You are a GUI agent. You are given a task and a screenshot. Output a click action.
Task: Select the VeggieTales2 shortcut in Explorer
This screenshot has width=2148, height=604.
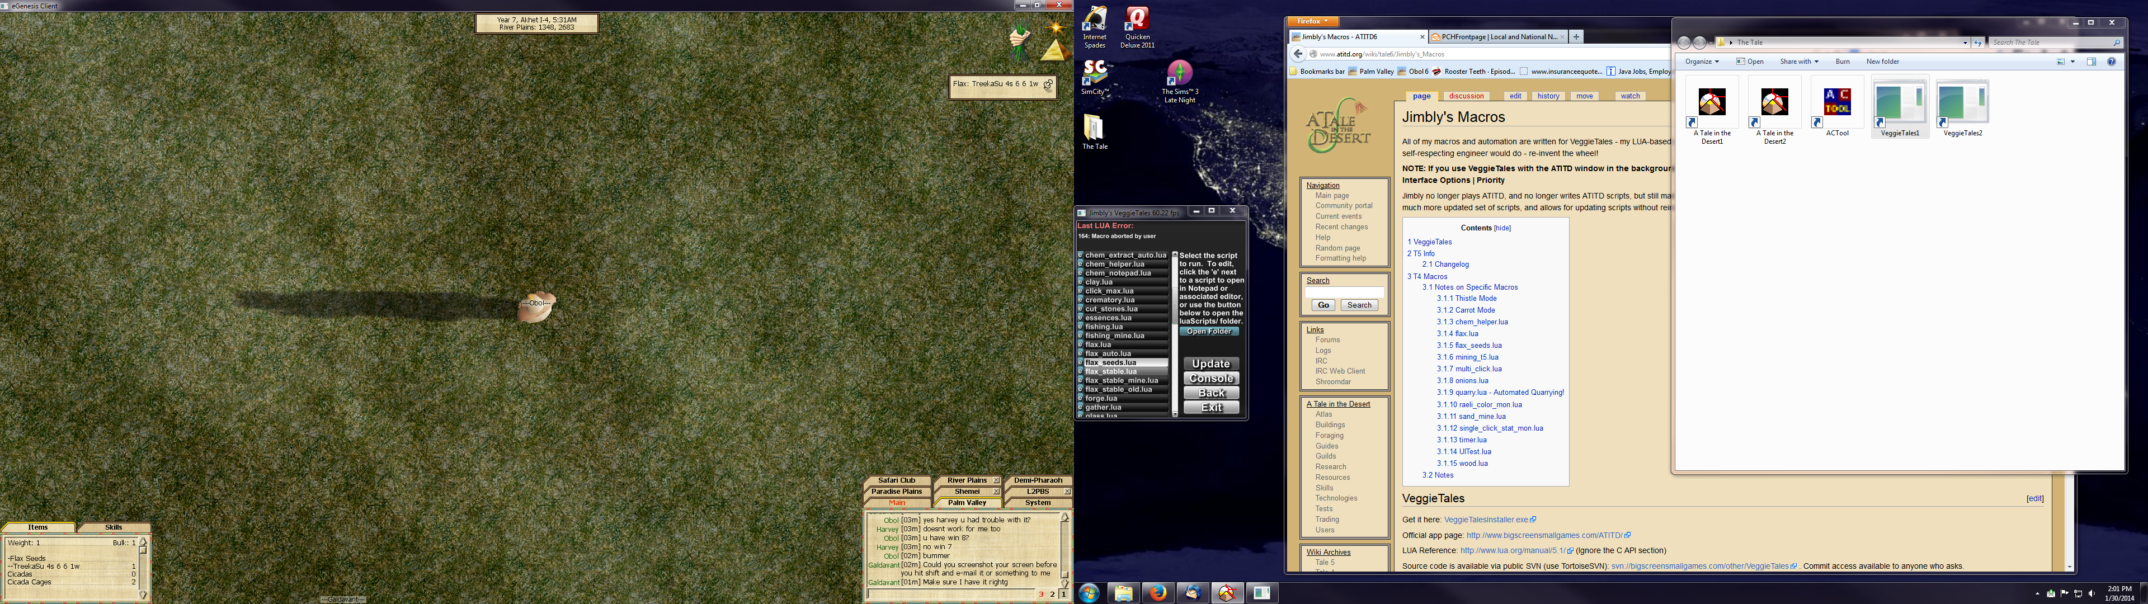(1962, 108)
